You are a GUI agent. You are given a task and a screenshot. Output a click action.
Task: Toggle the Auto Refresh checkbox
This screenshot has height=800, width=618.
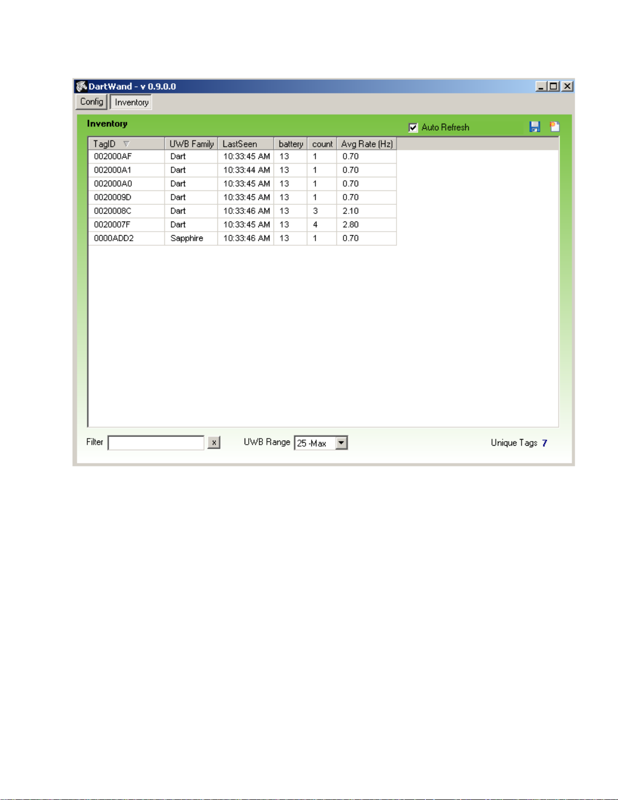pos(413,127)
